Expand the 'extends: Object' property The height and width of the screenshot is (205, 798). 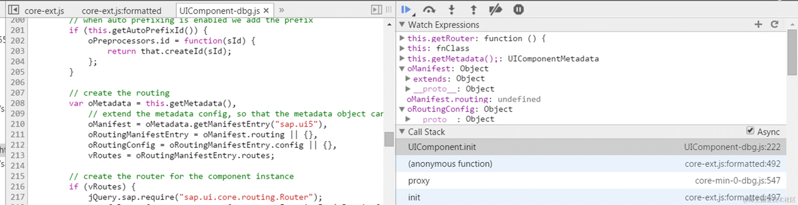click(408, 79)
